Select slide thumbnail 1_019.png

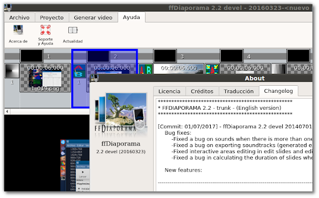coord(45,78)
